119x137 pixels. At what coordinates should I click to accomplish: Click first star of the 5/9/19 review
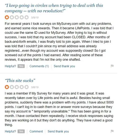tap(7, 17)
